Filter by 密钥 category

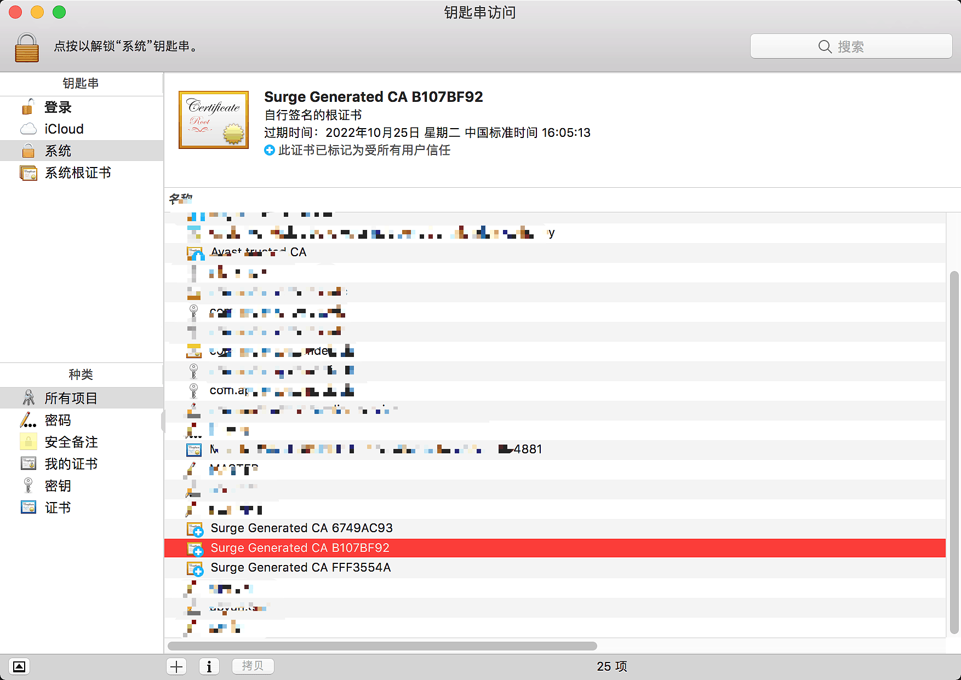coord(58,486)
